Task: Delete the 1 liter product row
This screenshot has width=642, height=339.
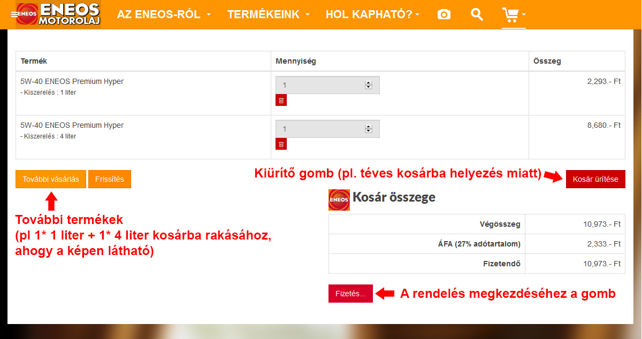Action: 281,100
